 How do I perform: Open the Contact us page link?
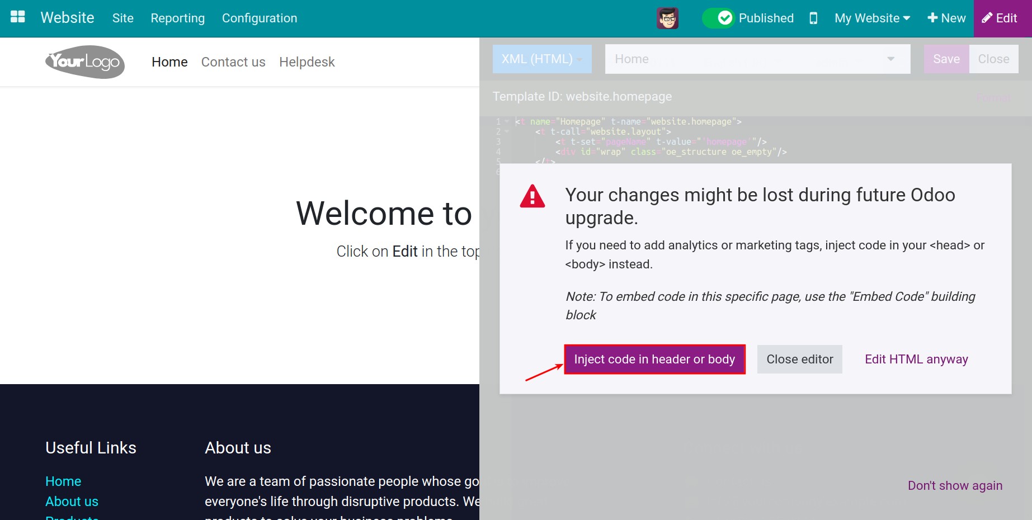pos(233,62)
